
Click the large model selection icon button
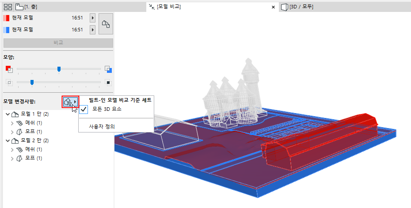tap(106, 24)
